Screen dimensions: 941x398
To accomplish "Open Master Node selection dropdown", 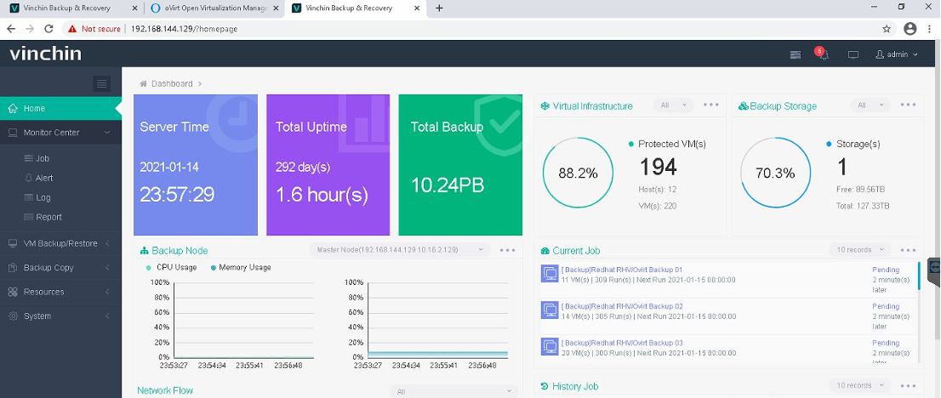I will [400, 250].
